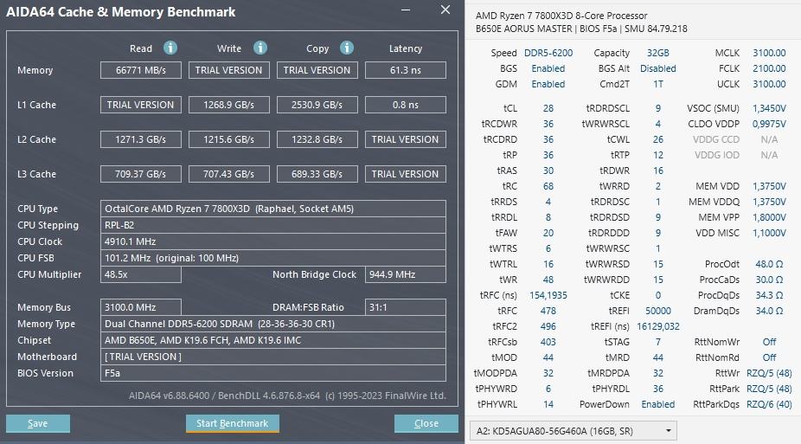Click tCL value 28
Screen dimensions: 801x444
tap(548, 108)
